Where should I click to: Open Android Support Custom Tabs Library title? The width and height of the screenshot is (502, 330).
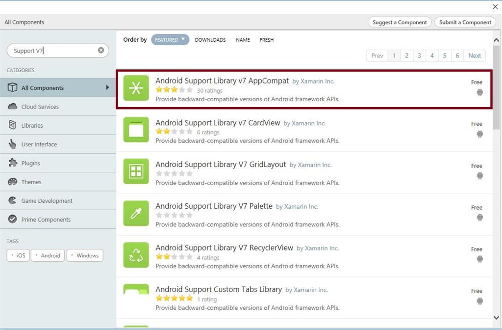[219, 290]
